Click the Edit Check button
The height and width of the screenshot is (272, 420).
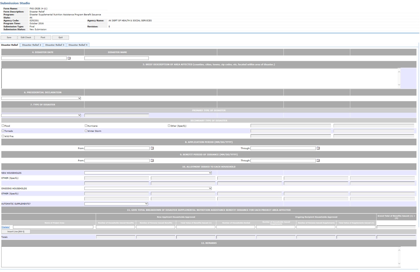tap(26, 38)
